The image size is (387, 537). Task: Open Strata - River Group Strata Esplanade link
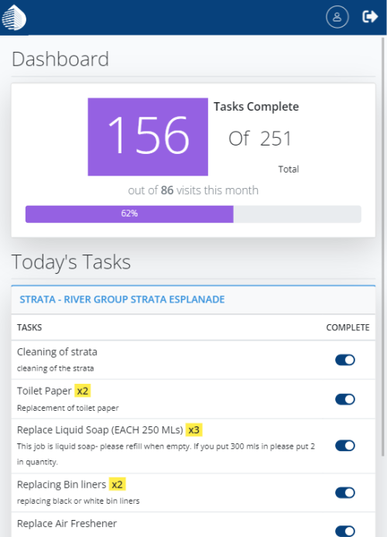[122, 299]
